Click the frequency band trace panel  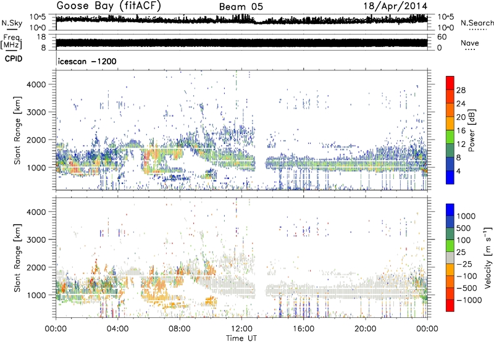[241, 42]
